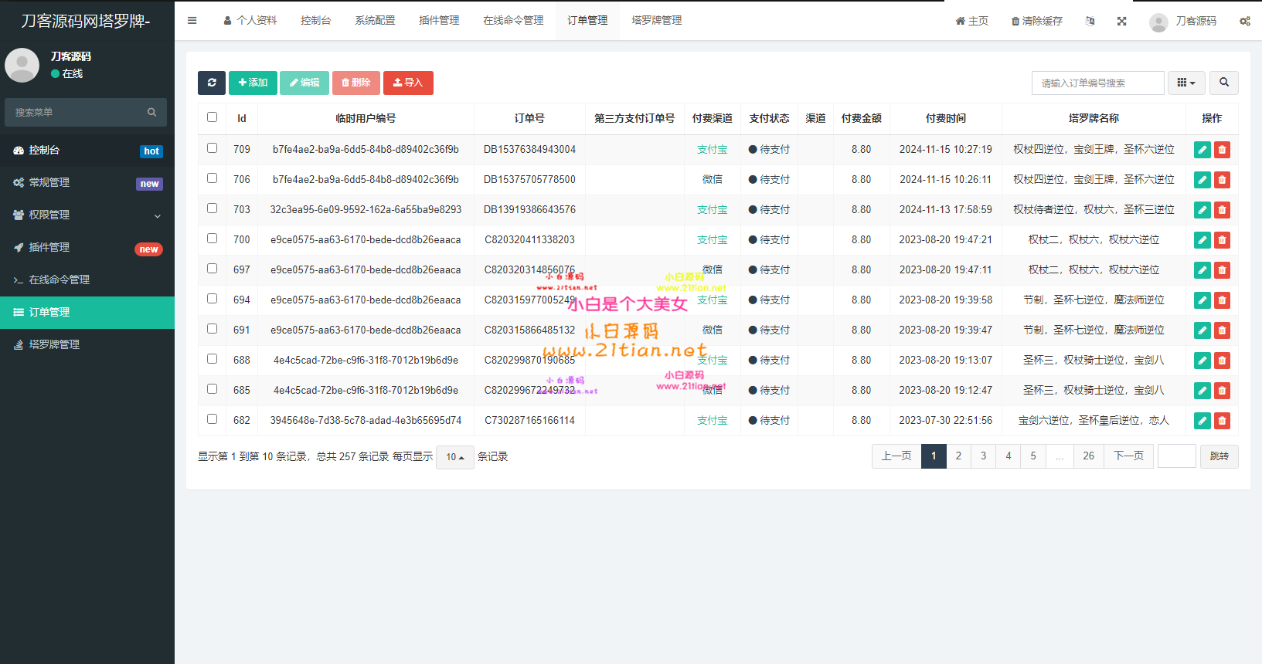Screen dimensions: 1262x664
Task: Delete order row 706
Action: [1222, 180]
